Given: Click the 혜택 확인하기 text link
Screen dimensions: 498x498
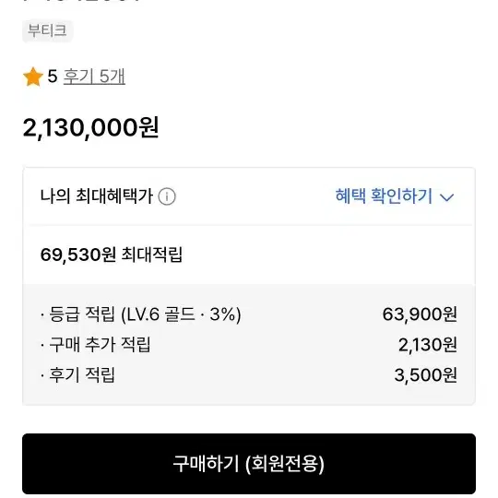Looking at the screenshot, I should [384, 196].
